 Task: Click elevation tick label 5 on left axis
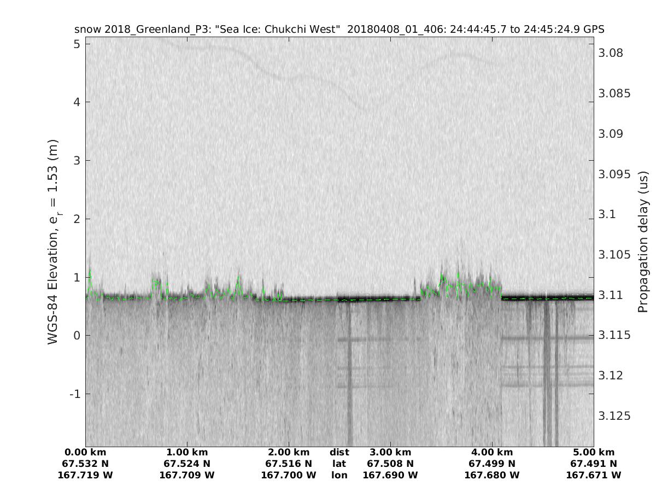(x=77, y=44)
